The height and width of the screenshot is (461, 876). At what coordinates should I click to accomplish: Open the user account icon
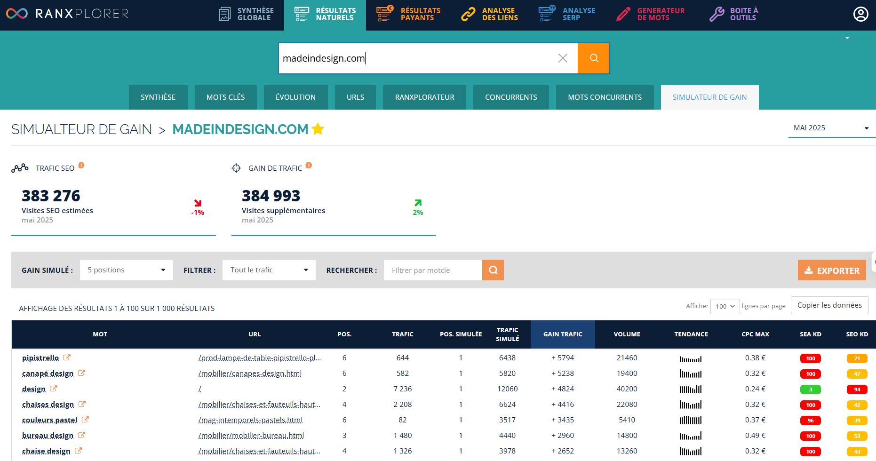point(860,14)
